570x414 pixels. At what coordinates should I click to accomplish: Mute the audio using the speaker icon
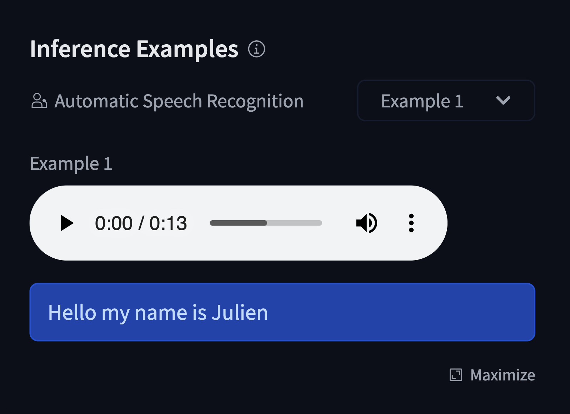(366, 223)
